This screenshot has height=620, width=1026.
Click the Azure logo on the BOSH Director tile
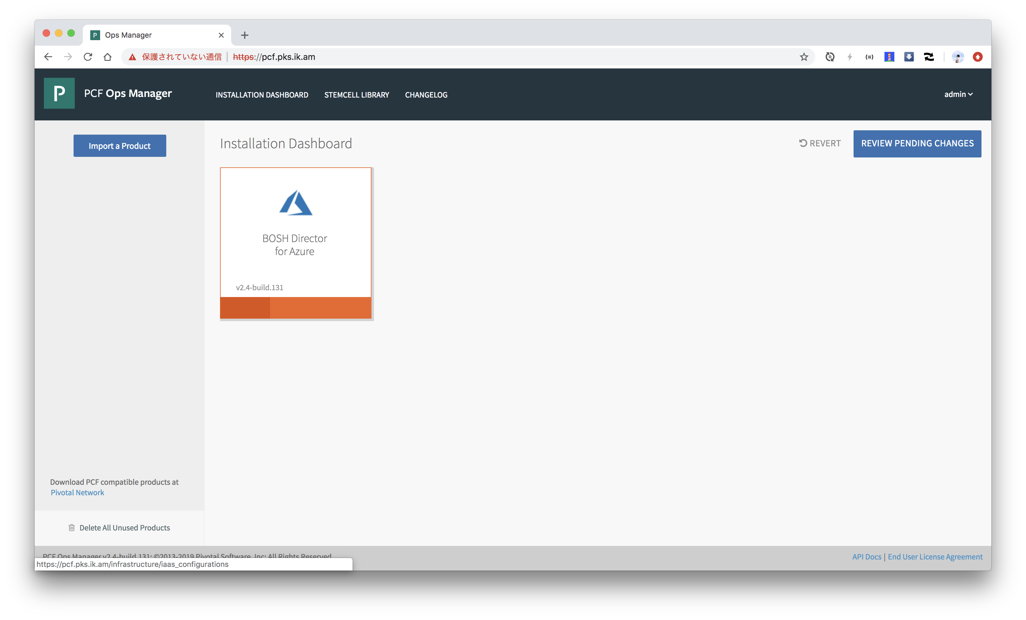296,203
